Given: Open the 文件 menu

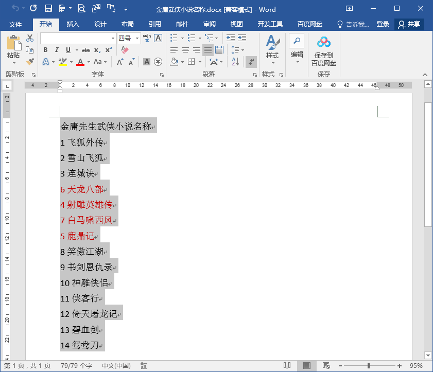Looking at the screenshot, I should (15, 24).
